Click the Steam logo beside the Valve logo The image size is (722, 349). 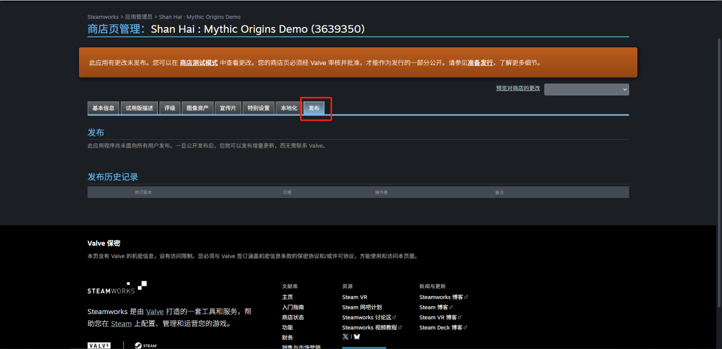click(x=146, y=345)
